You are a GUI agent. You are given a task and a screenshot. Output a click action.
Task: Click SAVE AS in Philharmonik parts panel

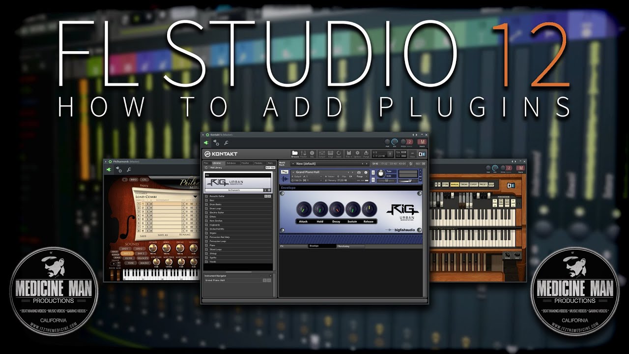point(163,235)
